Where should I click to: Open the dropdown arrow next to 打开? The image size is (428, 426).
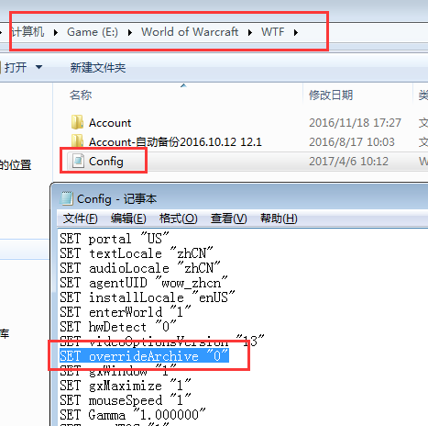[38, 67]
